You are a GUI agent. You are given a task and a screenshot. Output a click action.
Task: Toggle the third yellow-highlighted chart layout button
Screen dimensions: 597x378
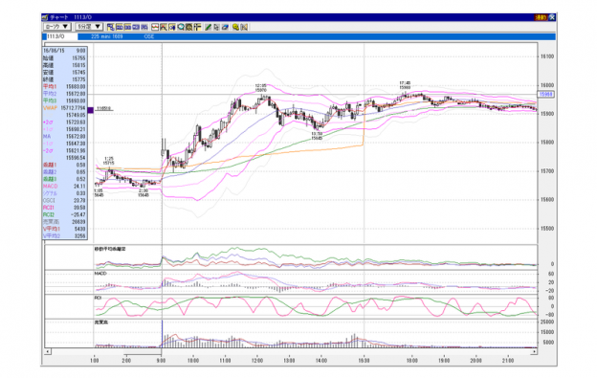(x=127, y=27)
